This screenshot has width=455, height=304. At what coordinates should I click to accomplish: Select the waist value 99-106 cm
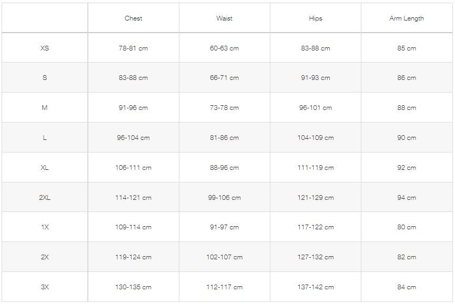click(x=224, y=198)
